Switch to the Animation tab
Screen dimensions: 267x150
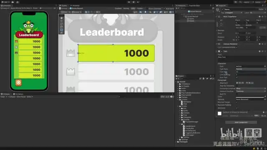pyautogui.click(x=18, y=94)
